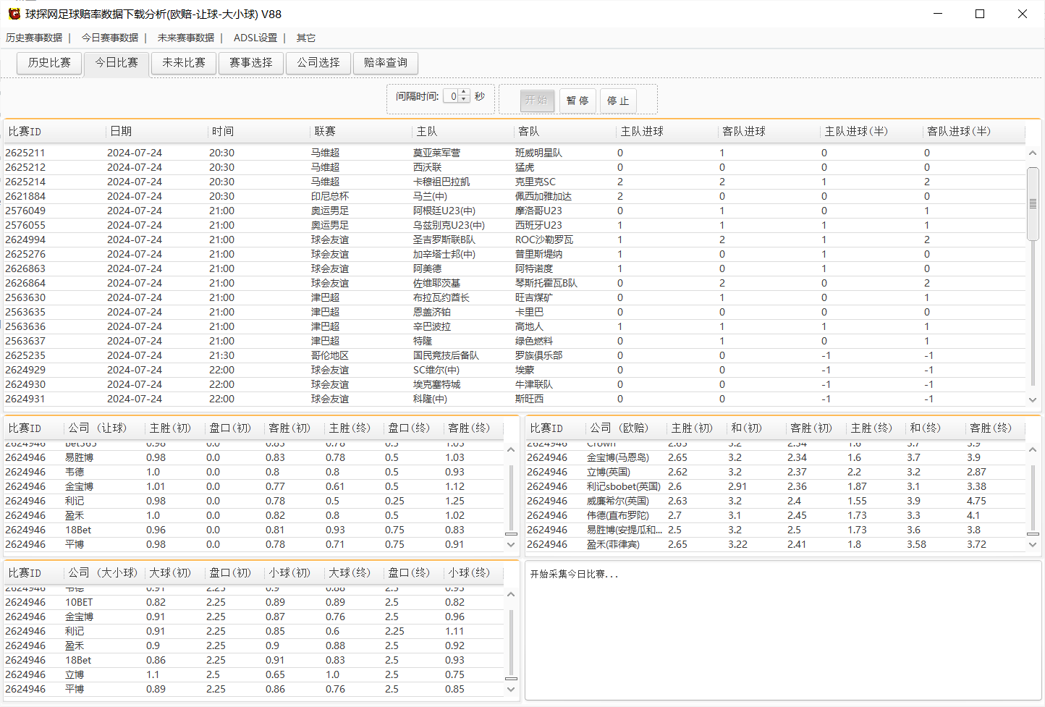Select 18Bet row in 让球 table
1045x707 pixels.
click(x=254, y=530)
